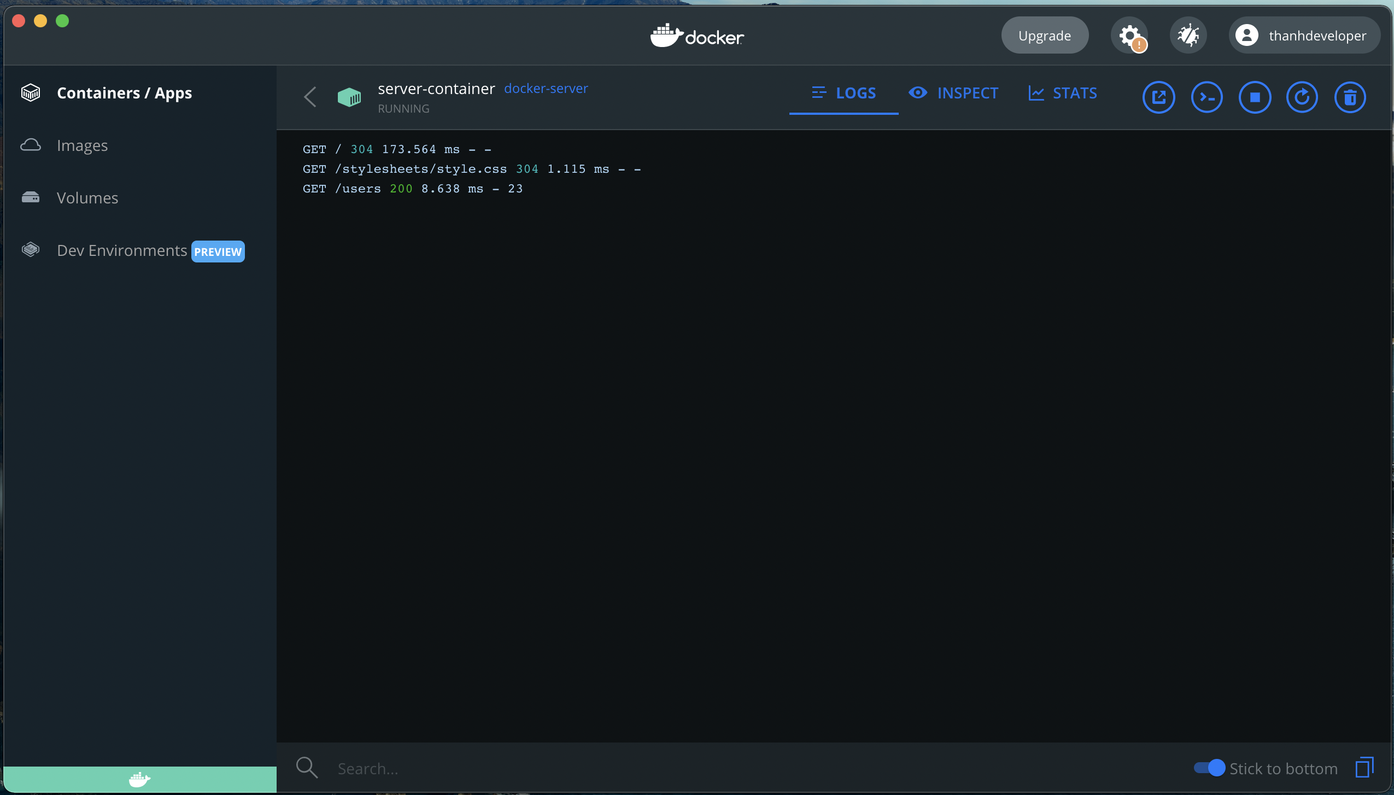This screenshot has height=795, width=1394.
Task: Expand Dev Environments preview section
Action: pos(121,250)
